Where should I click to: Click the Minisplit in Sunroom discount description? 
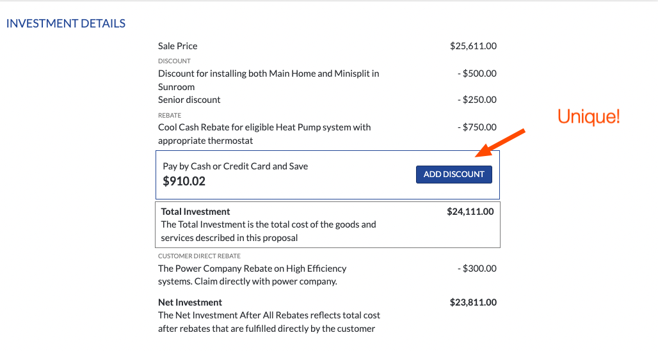coord(269,80)
